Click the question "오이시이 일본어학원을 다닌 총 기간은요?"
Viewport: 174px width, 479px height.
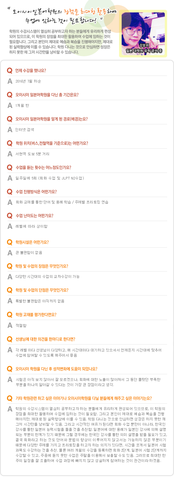click(47, 95)
